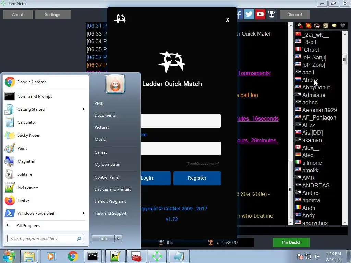Click the Login button in the dialog
The image size is (351, 263).
click(156, 178)
